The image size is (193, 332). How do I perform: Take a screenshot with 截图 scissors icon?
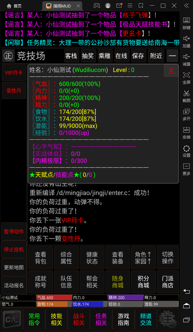pos(187,96)
